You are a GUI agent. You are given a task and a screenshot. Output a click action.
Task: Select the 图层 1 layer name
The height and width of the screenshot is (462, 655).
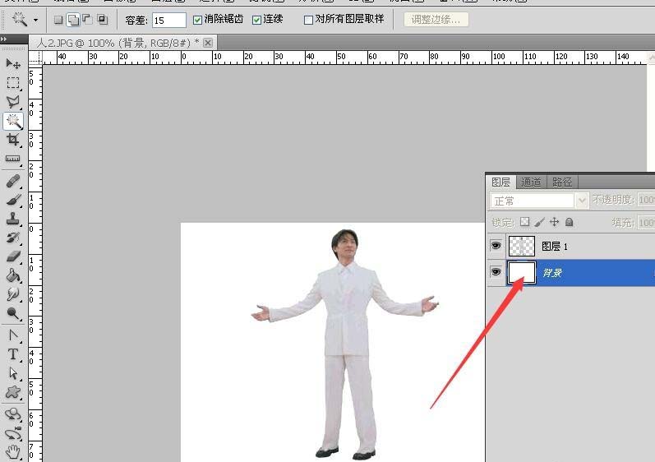click(x=555, y=247)
